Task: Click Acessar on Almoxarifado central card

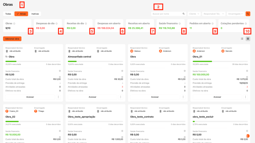Action: (92, 97)
